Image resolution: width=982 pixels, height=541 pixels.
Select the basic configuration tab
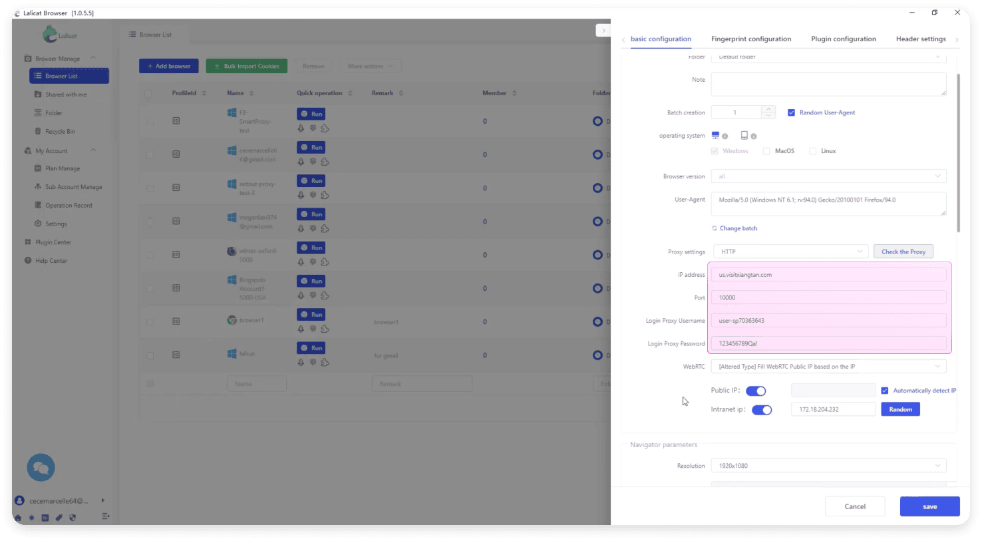661,39
